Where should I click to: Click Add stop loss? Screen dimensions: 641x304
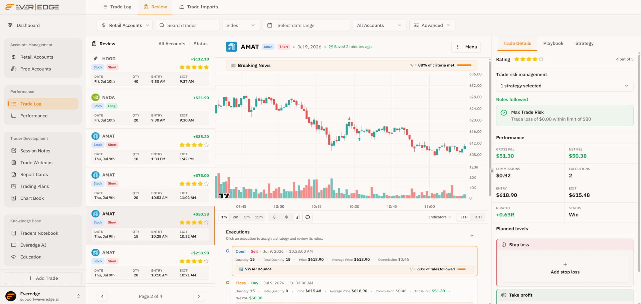pos(565,268)
